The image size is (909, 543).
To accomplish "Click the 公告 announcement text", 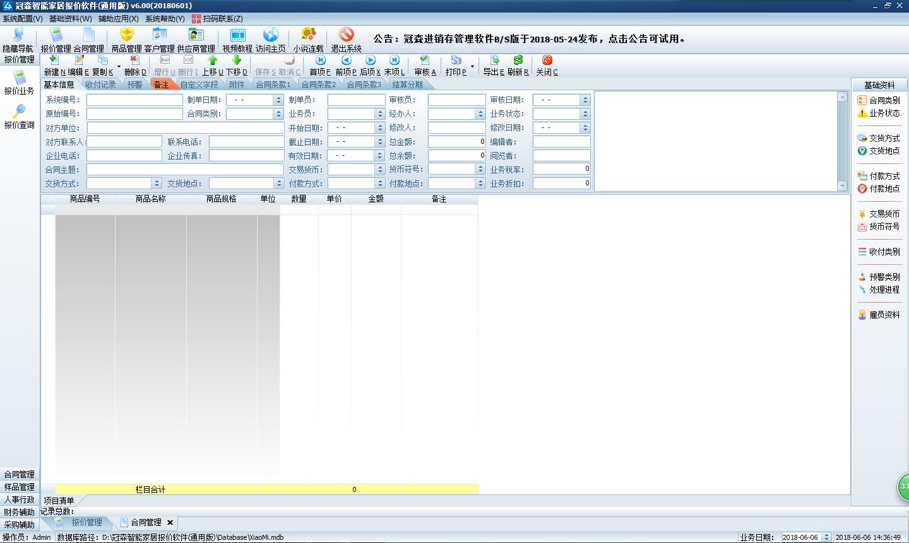I will (x=530, y=38).
